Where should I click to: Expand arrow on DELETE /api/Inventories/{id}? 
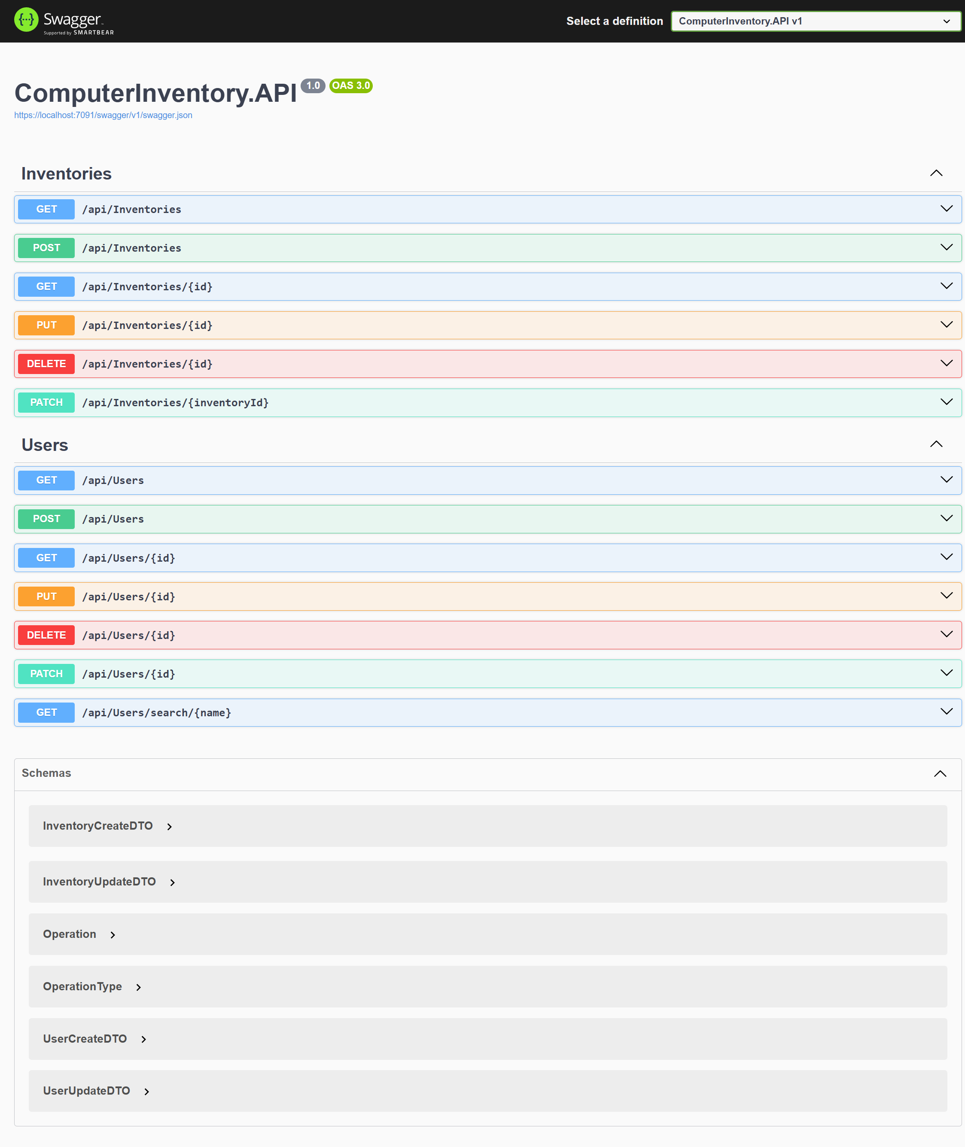click(x=947, y=363)
